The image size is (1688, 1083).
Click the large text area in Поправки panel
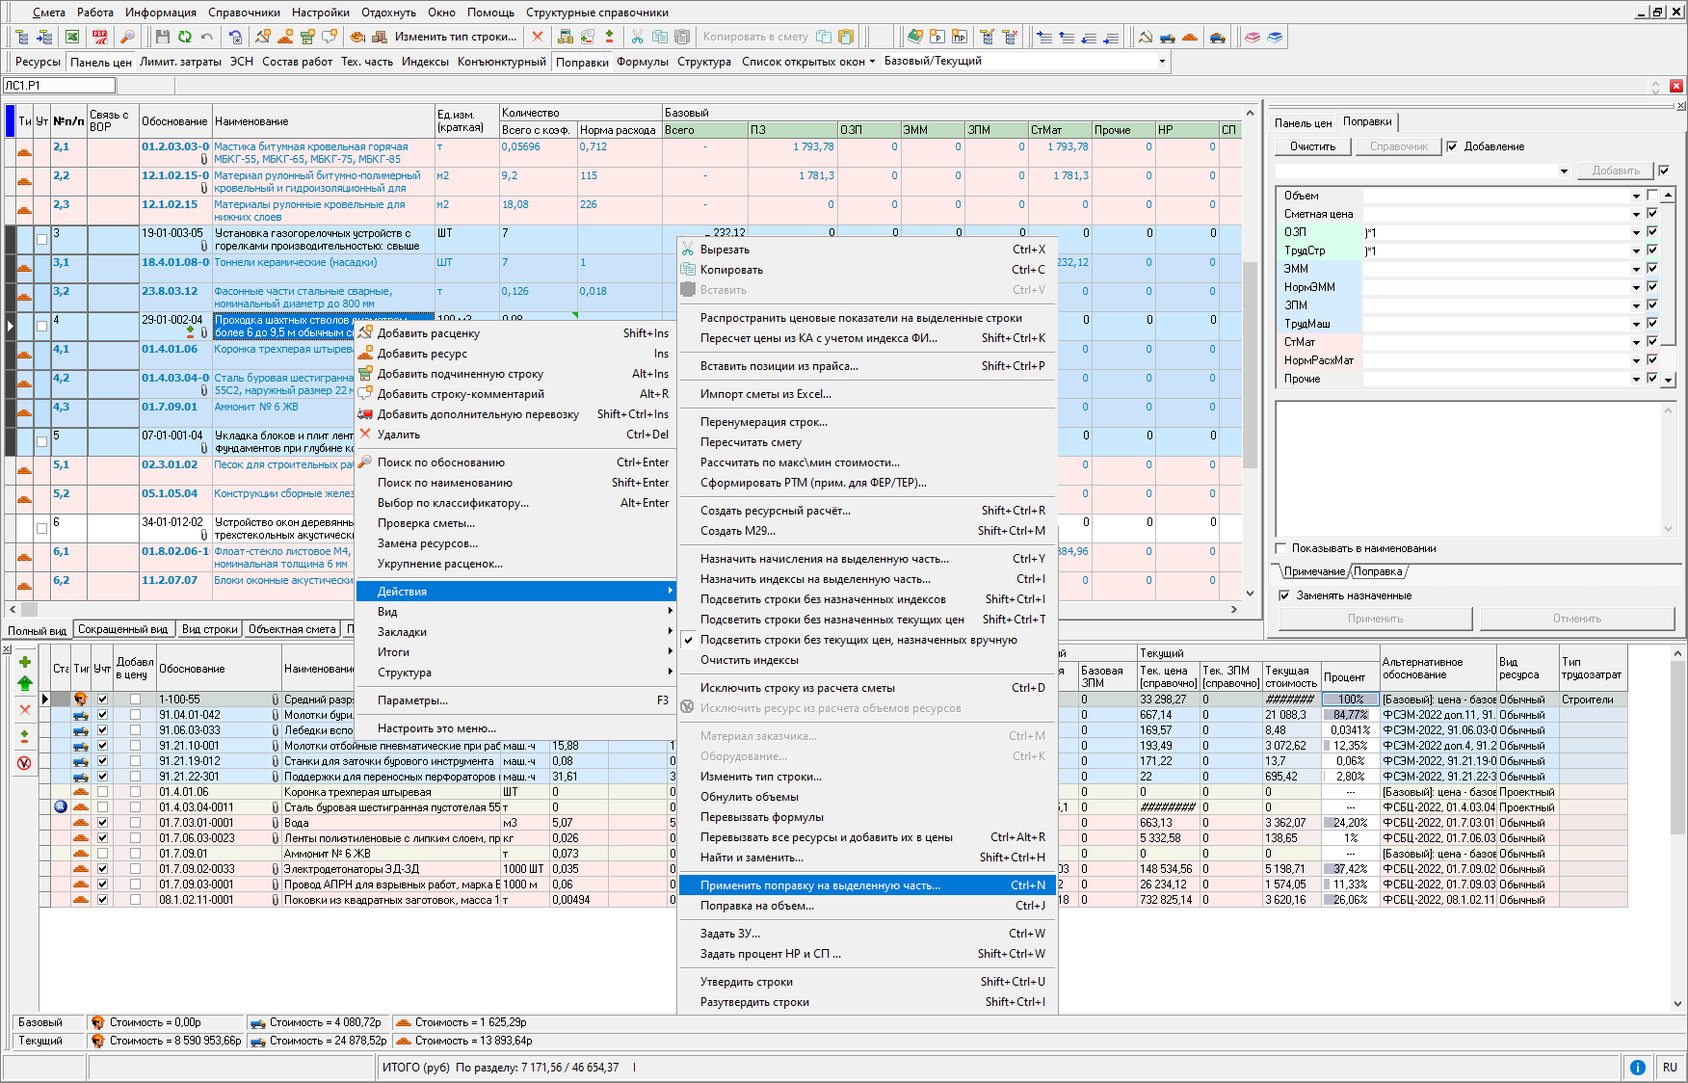click(x=1475, y=468)
